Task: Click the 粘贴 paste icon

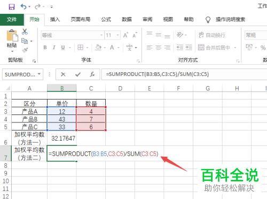Action: [x=12, y=35]
